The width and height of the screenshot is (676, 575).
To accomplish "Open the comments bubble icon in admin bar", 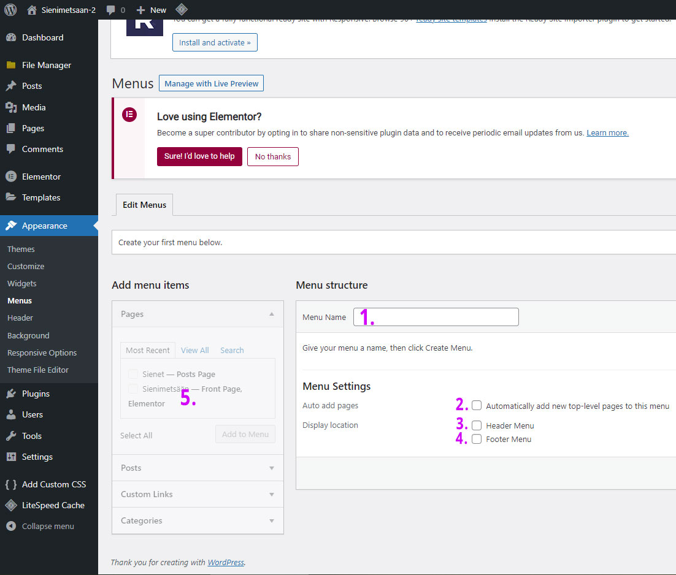I will 111,10.
